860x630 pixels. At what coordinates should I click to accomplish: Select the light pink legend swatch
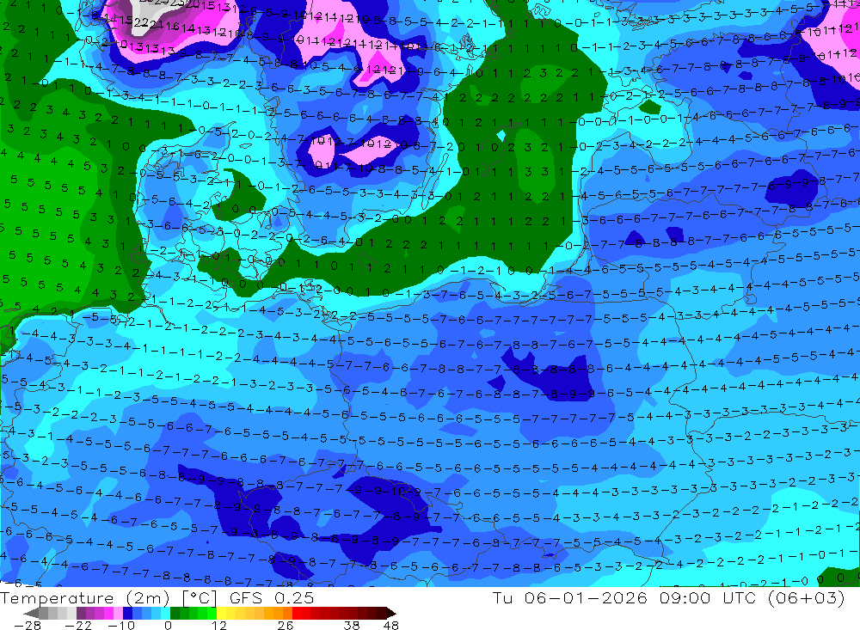[x=118, y=613]
